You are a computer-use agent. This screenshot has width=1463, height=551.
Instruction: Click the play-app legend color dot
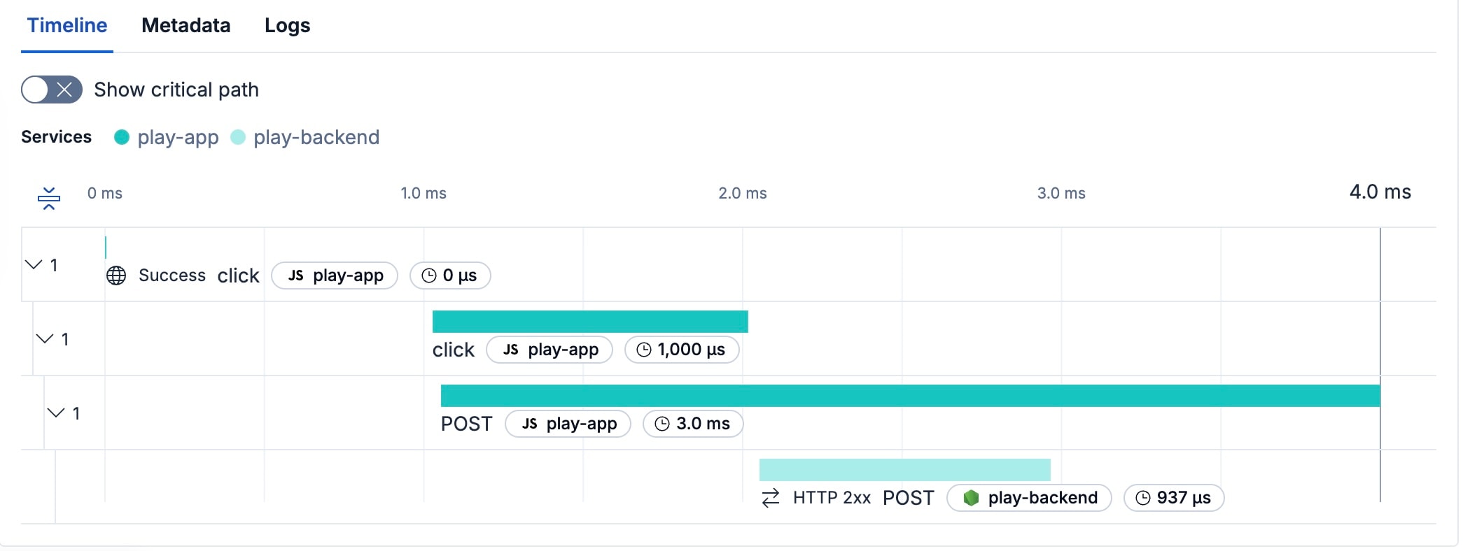[x=122, y=137]
